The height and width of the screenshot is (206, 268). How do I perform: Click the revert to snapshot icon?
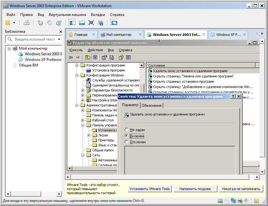tap(50, 23)
